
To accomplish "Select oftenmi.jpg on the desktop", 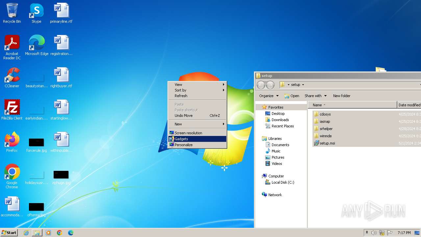I will [x=37, y=209].
